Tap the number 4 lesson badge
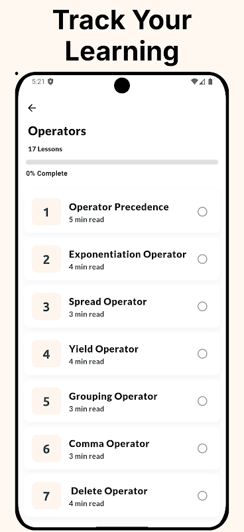 [x=46, y=354]
